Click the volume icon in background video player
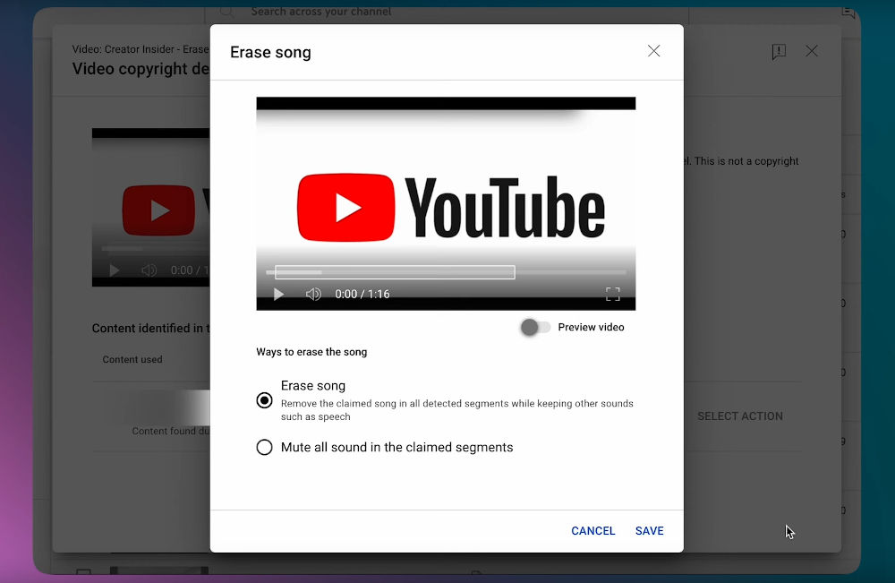This screenshot has height=583, width=895. pyautogui.click(x=149, y=270)
